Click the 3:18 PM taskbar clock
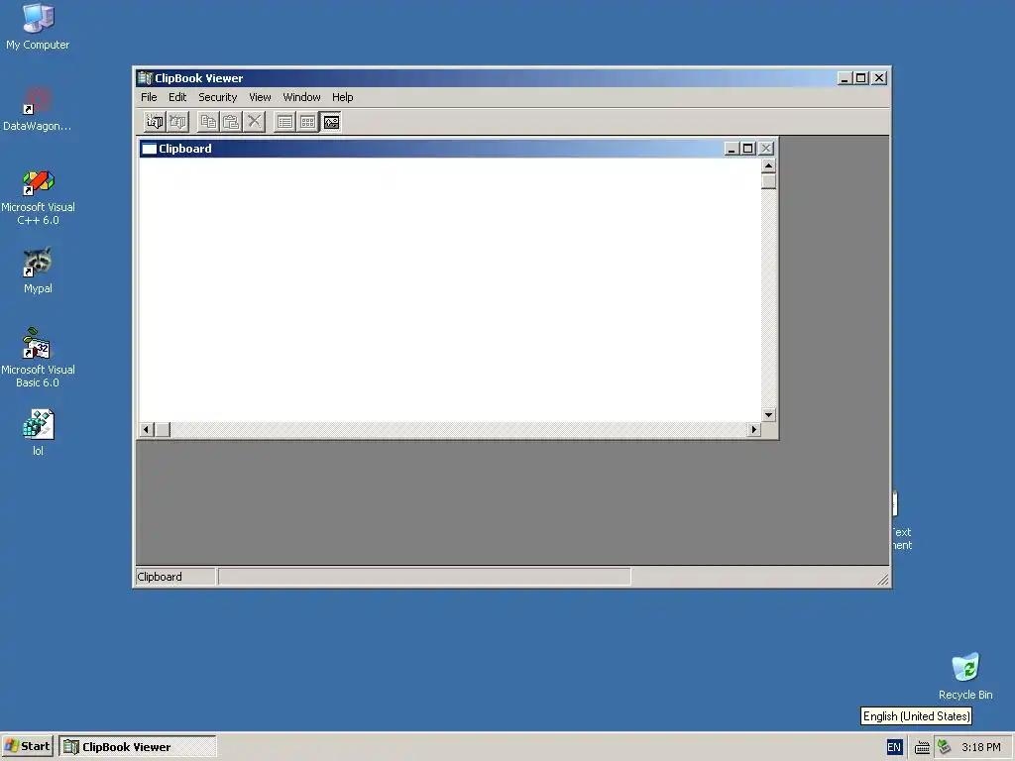The width and height of the screenshot is (1015, 761). [x=980, y=747]
